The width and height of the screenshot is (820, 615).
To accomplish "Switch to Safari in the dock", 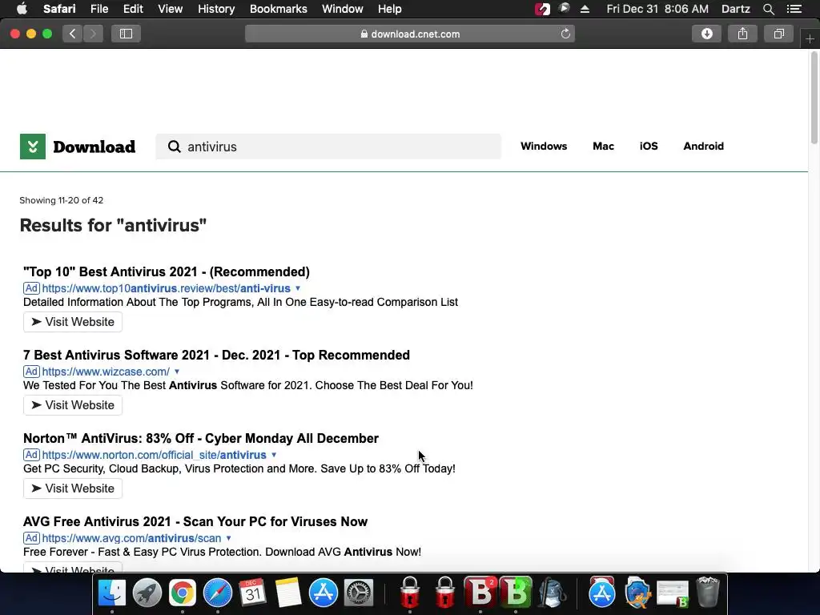I will (x=218, y=593).
